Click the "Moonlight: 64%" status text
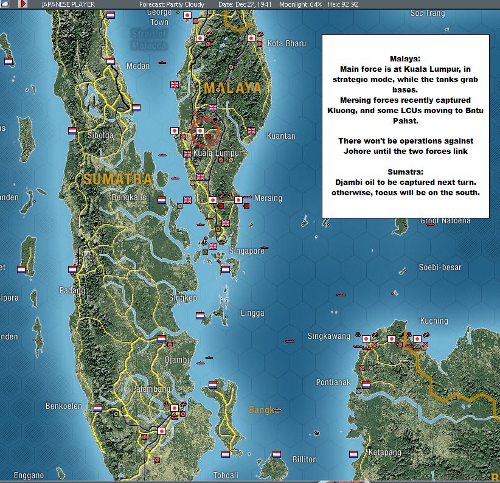Image resolution: width=500 pixels, height=483 pixels. tap(300, 4)
